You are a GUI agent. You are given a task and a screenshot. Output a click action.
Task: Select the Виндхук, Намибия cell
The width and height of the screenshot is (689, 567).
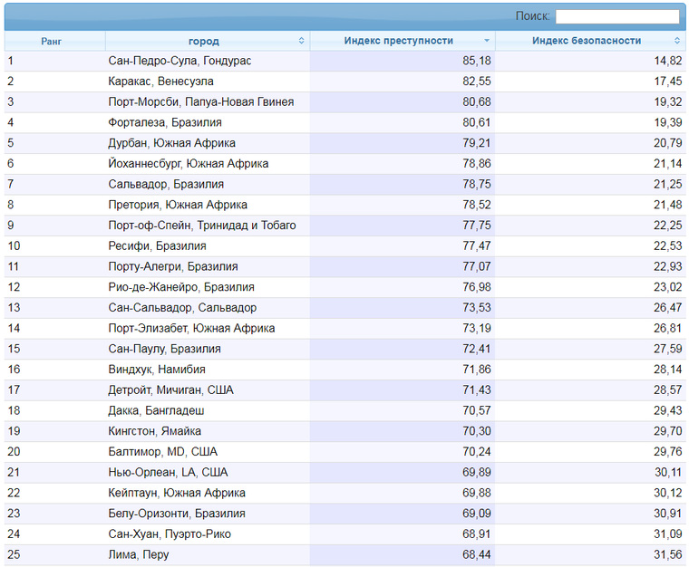click(x=208, y=370)
